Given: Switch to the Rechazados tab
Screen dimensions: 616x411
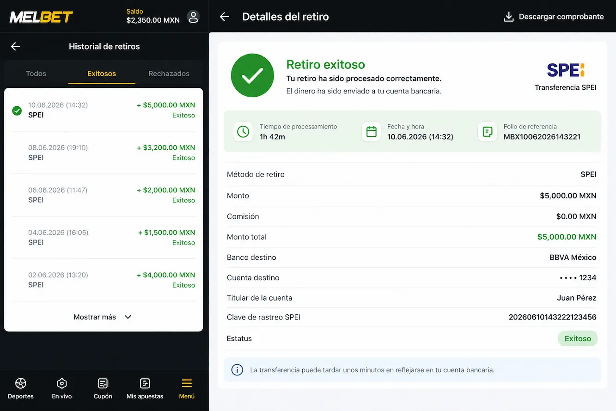Looking at the screenshot, I should click(x=169, y=74).
